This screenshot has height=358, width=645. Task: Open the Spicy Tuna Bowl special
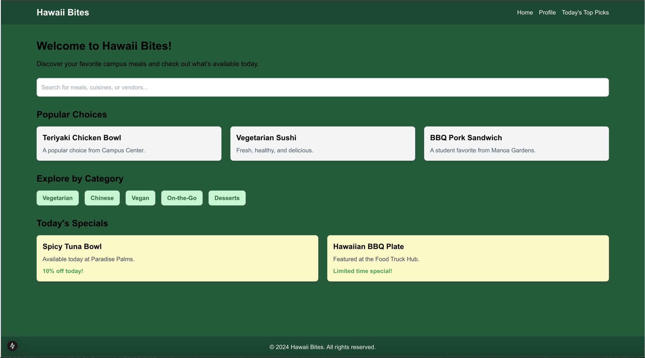177,258
